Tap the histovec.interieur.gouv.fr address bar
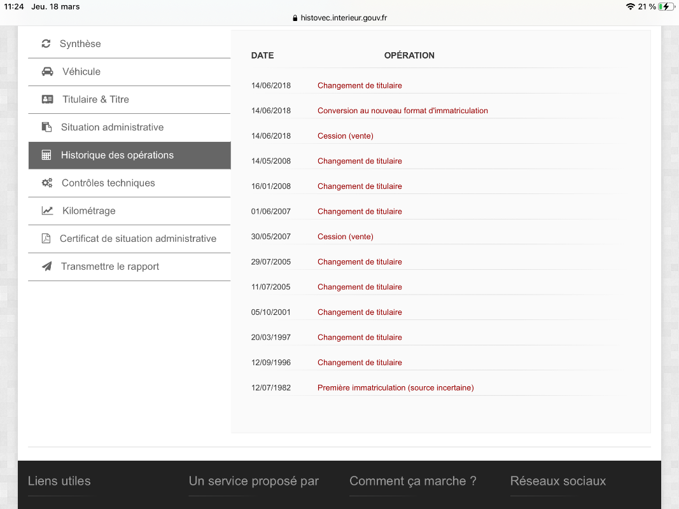The image size is (679, 509). [339, 18]
